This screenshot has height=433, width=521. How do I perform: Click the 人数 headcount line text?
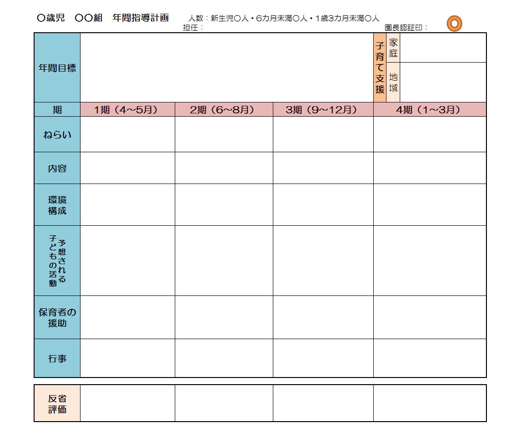click(283, 18)
